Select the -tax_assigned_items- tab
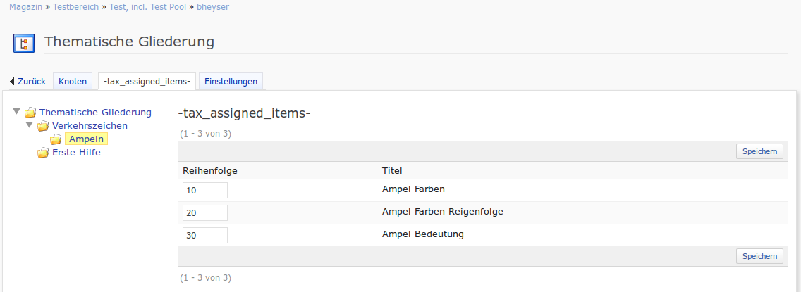This screenshot has height=292, width=801. click(147, 82)
